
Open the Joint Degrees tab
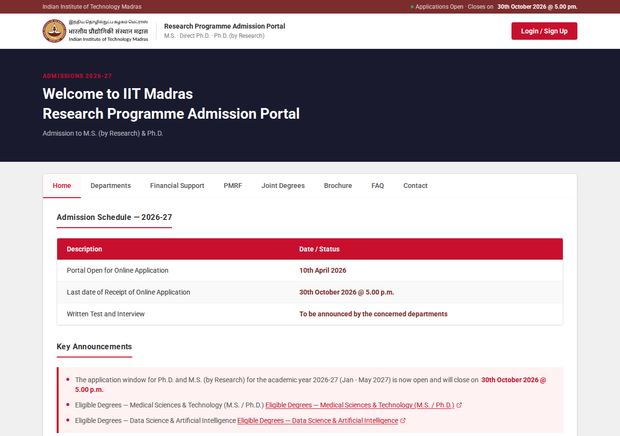283,186
